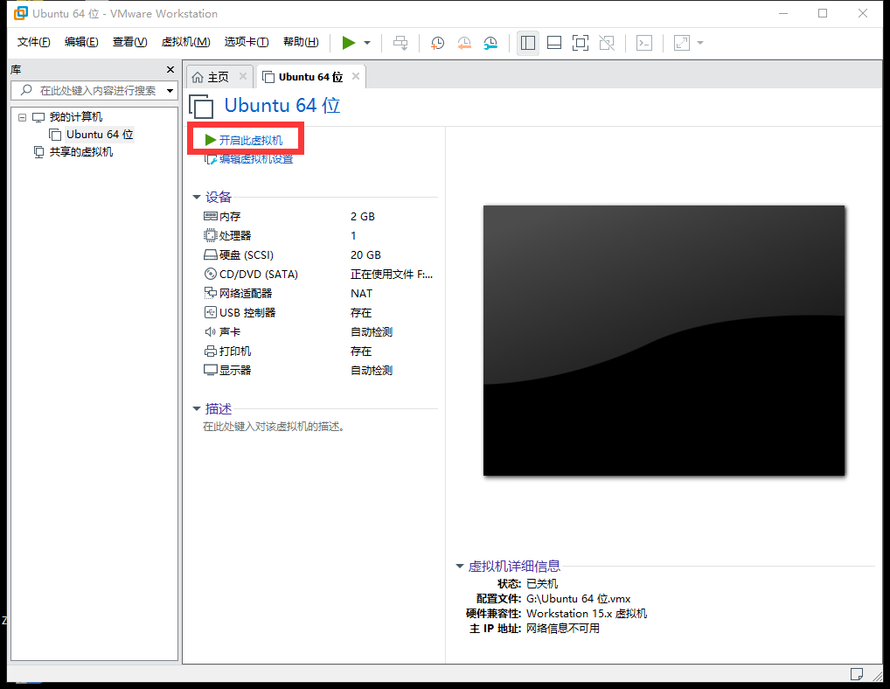Click the Workstation 15.x 虚拟机 text
This screenshot has width=890, height=689.
[587, 614]
